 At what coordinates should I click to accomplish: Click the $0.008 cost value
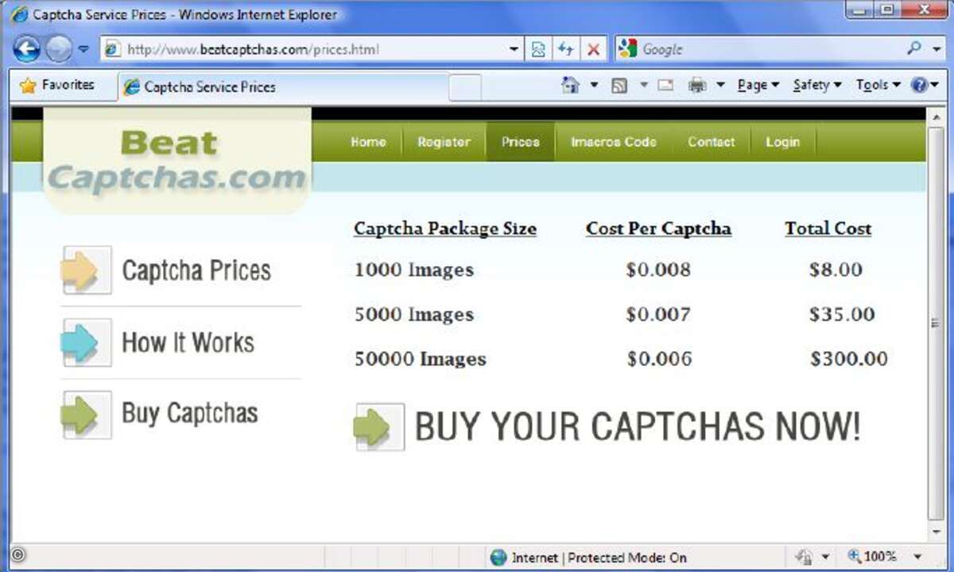point(658,270)
